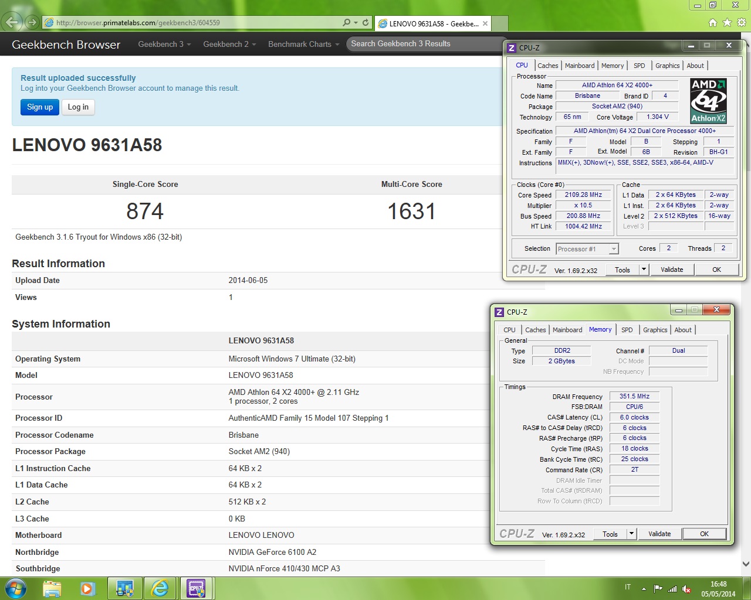Click the Geekbench Browser home link
Screen dimensions: 751x600
(66, 45)
